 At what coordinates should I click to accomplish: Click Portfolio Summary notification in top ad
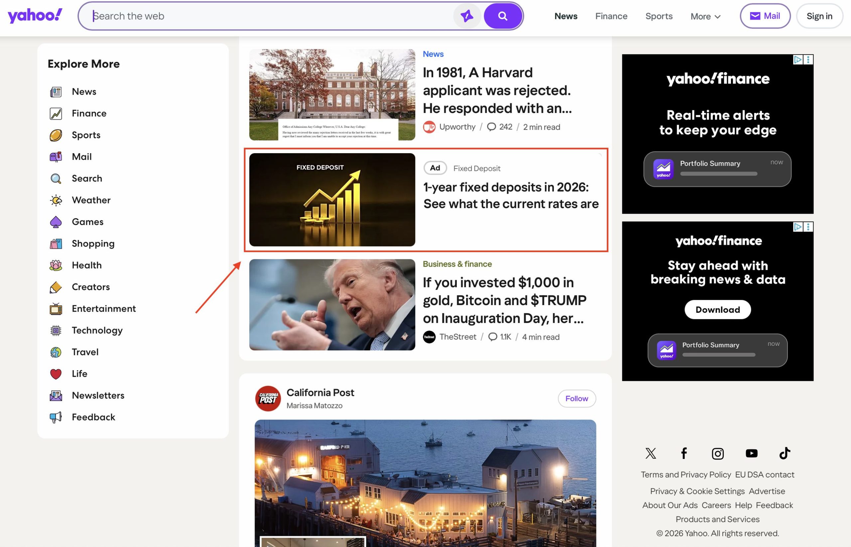[717, 169]
